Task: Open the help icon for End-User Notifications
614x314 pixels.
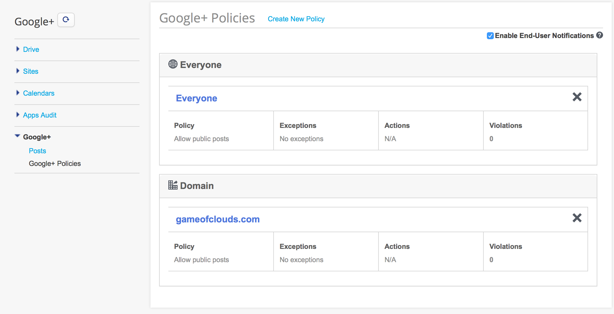Action: tap(600, 35)
